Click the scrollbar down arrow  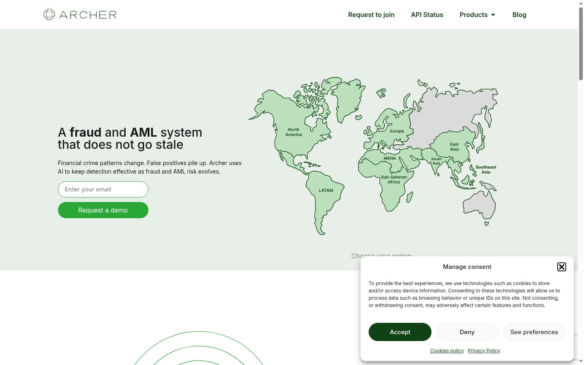[581, 361]
